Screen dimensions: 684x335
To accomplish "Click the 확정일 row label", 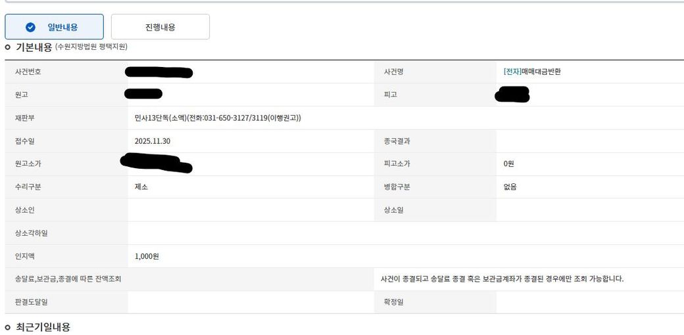I will [393, 302].
